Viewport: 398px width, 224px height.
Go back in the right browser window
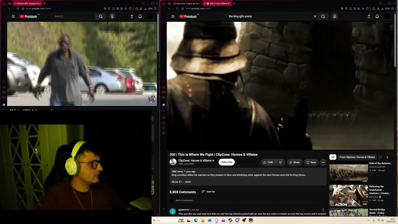(x=169, y=9)
